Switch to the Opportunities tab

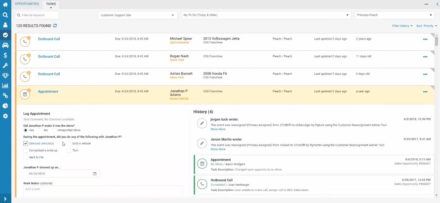tap(27, 4)
